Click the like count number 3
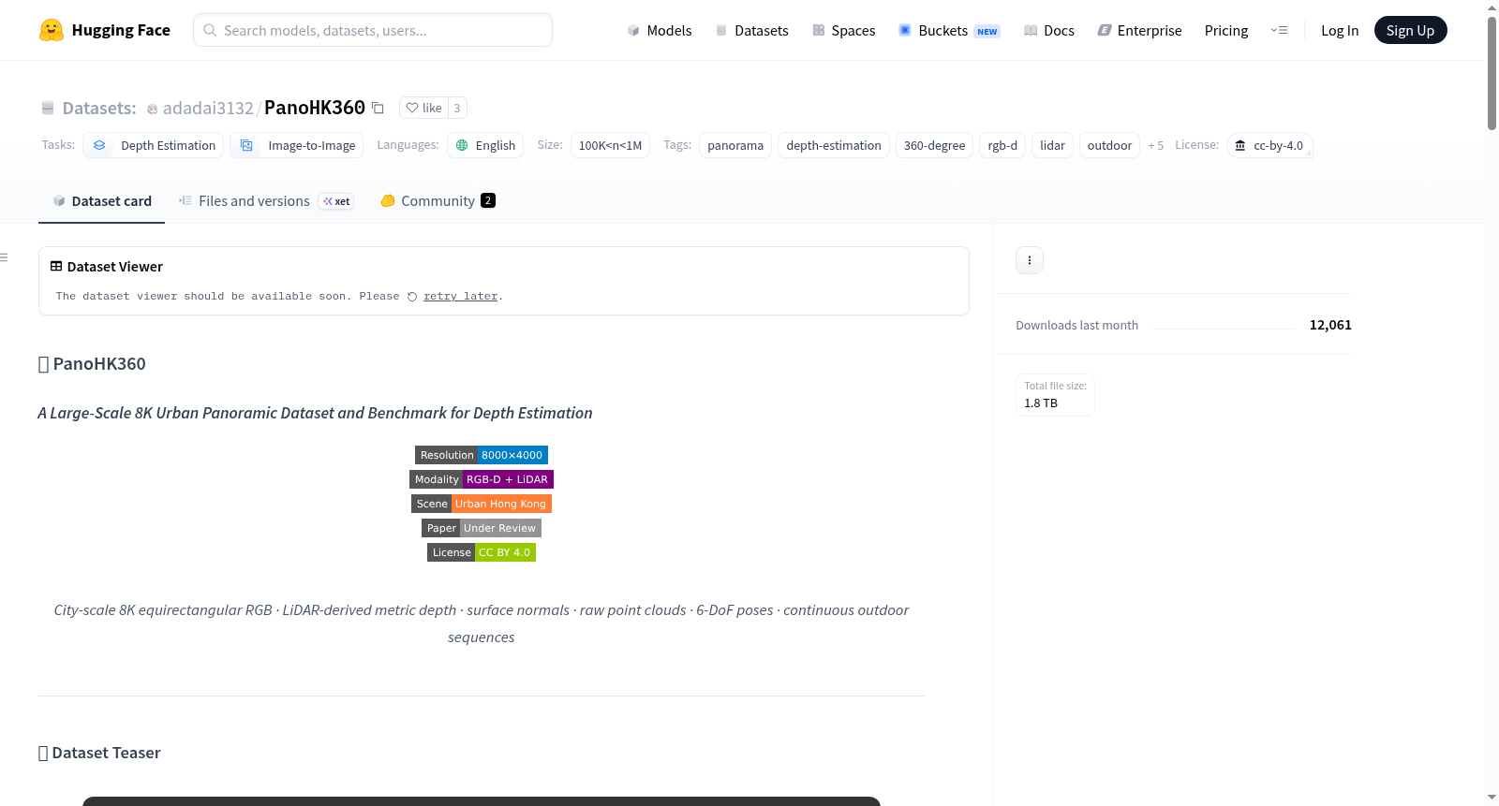The image size is (1499, 806). [x=457, y=108]
